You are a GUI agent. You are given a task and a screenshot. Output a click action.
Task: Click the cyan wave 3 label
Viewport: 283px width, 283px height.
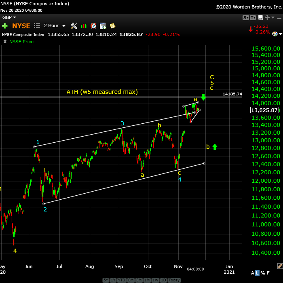coord(122,123)
